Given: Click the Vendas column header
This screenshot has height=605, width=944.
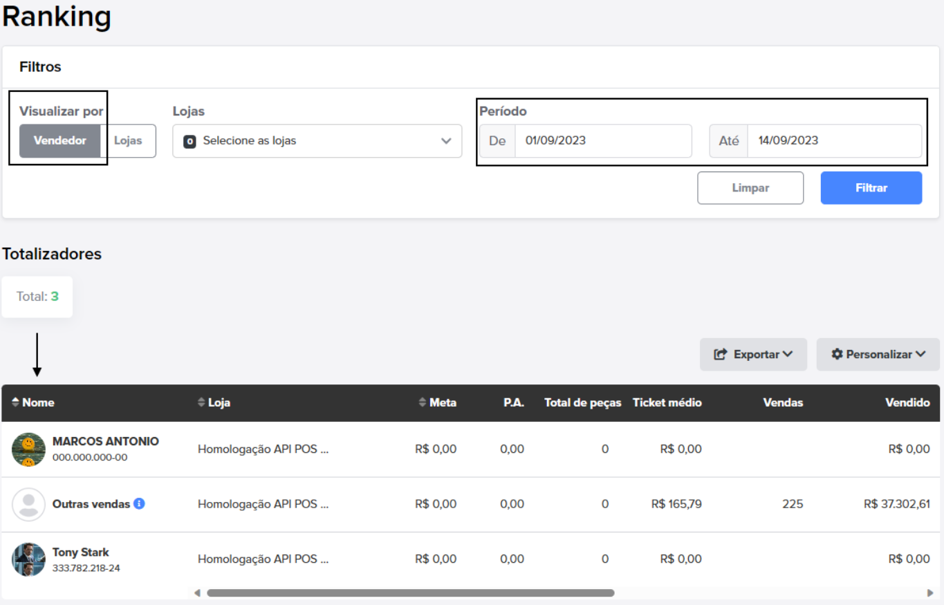Looking at the screenshot, I should pyautogui.click(x=783, y=402).
